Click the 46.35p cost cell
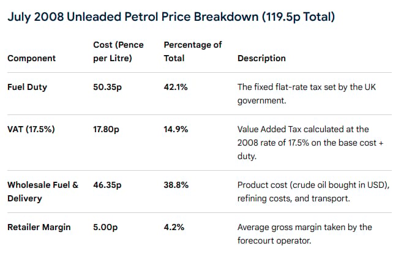Screen dimensions: 412x276 click(107, 185)
